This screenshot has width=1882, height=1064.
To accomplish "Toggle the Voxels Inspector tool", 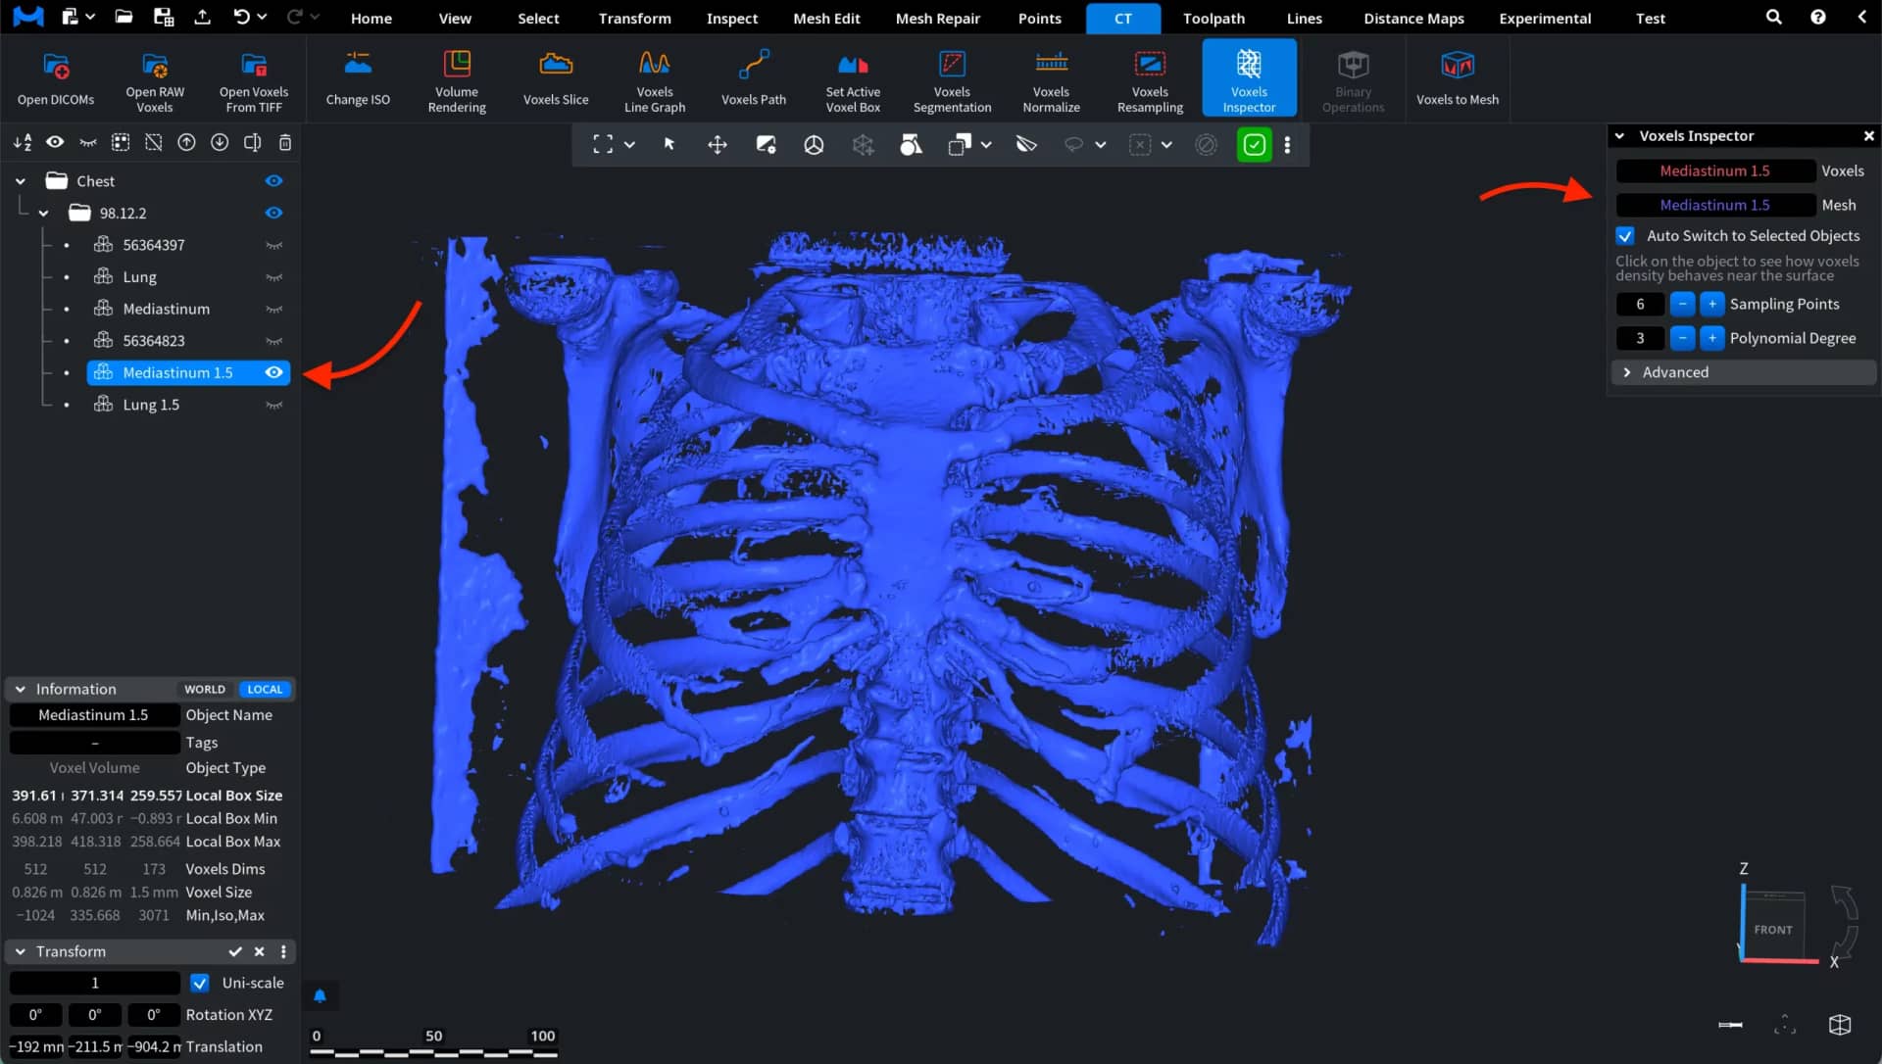I will tap(1249, 79).
